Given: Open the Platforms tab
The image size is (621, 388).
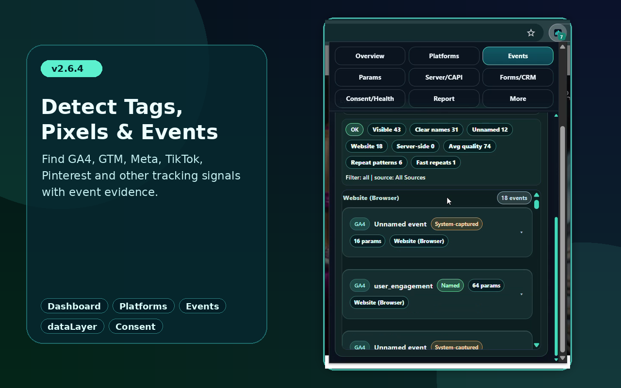Looking at the screenshot, I should click(x=444, y=56).
